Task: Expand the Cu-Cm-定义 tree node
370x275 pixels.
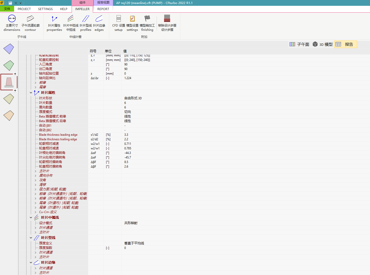Action: click(36, 212)
